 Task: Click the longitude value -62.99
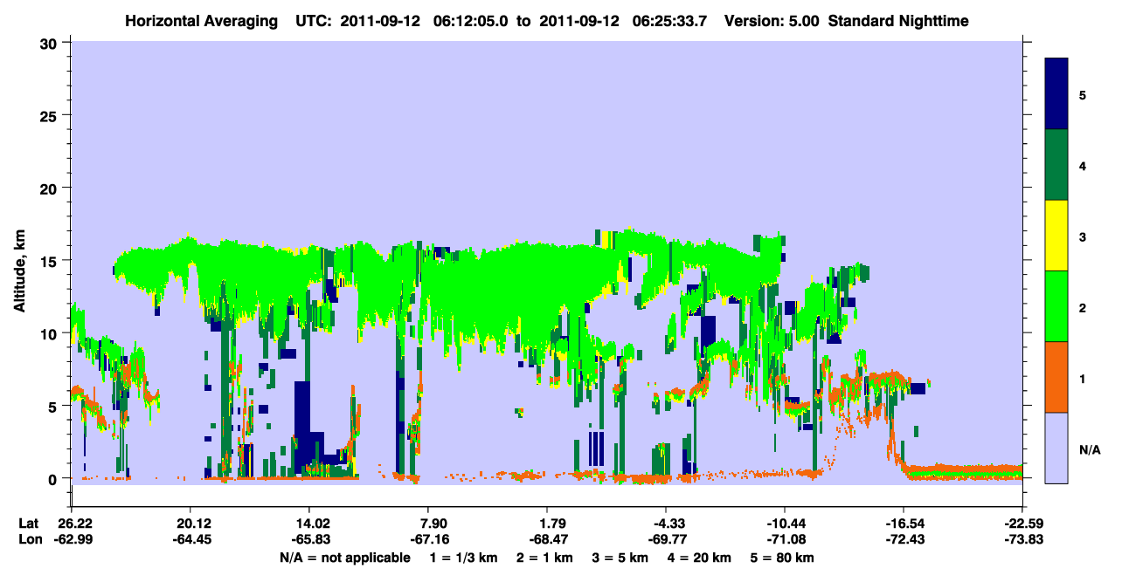pos(72,539)
